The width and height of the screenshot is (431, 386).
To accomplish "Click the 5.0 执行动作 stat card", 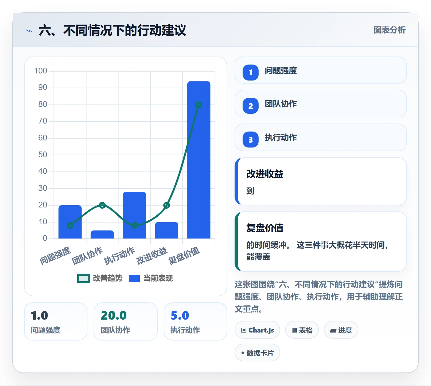I will pos(195,321).
